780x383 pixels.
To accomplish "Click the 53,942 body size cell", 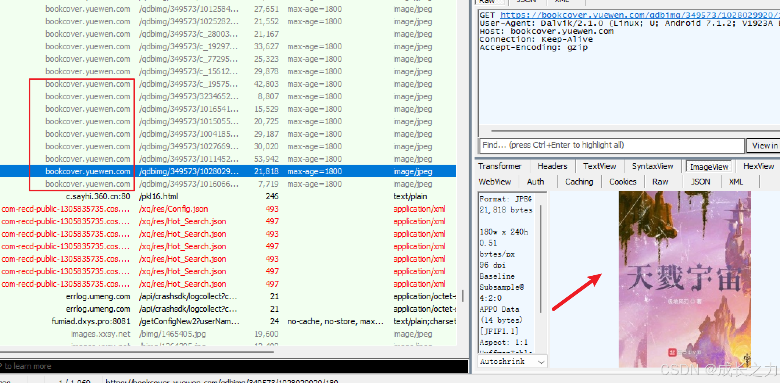I will (x=266, y=159).
